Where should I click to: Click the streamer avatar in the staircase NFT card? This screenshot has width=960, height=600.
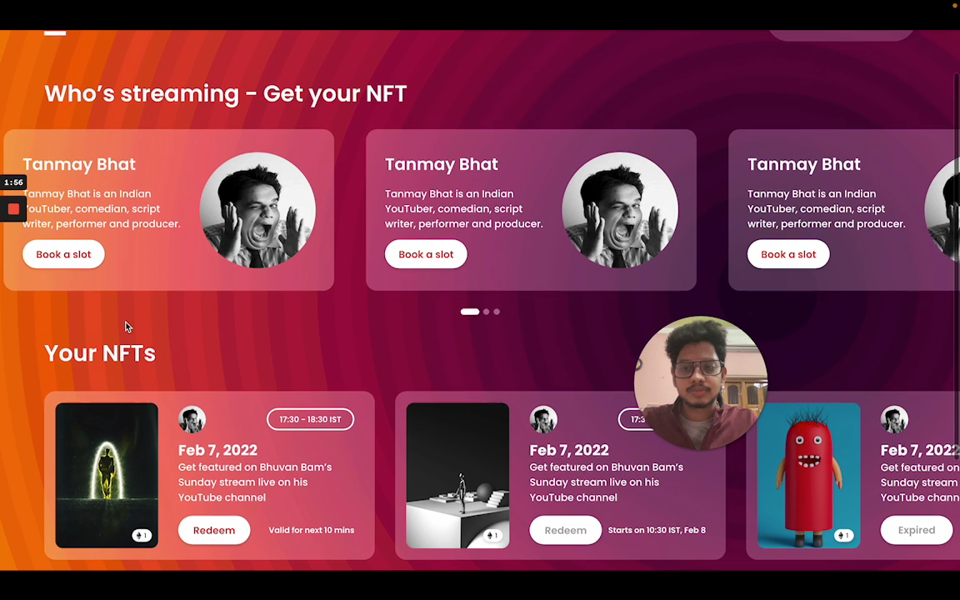(x=543, y=419)
